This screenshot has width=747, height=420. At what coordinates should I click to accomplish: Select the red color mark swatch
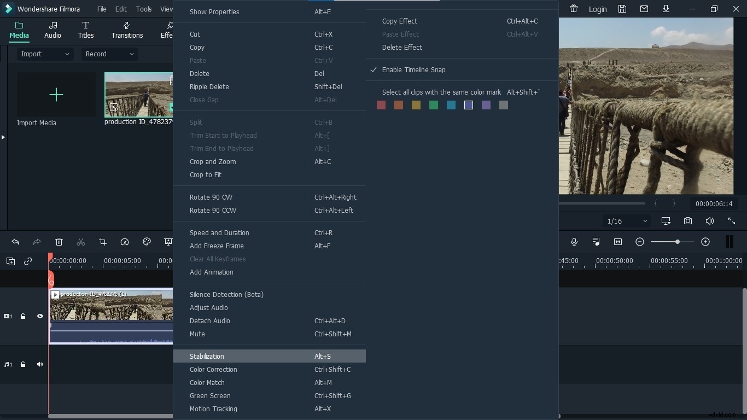tap(381, 105)
